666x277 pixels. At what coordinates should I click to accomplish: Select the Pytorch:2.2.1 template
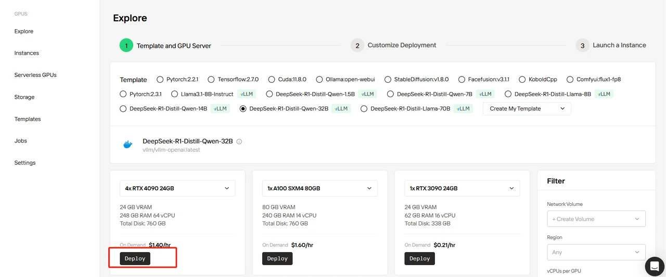pyautogui.click(x=159, y=80)
